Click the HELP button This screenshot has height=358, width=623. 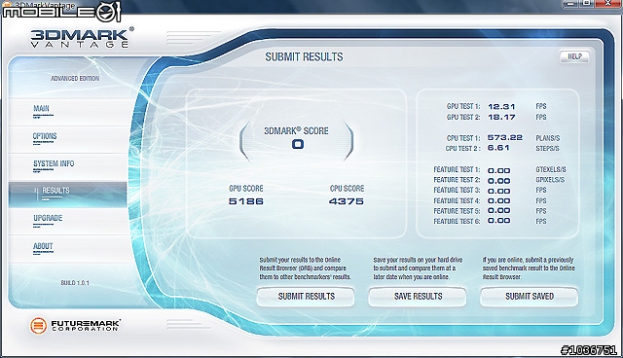(x=574, y=56)
